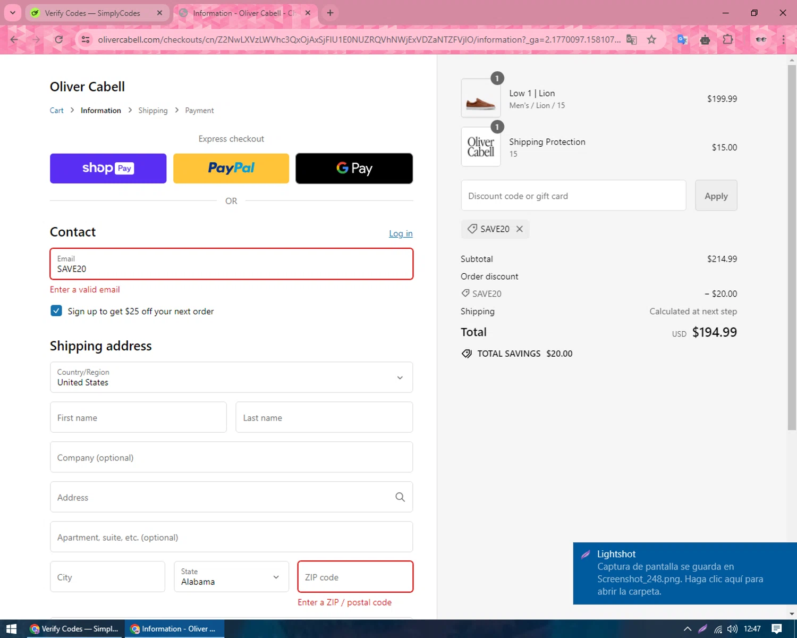Select the Payment breadcrumb step
The width and height of the screenshot is (797, 638).
199,111
